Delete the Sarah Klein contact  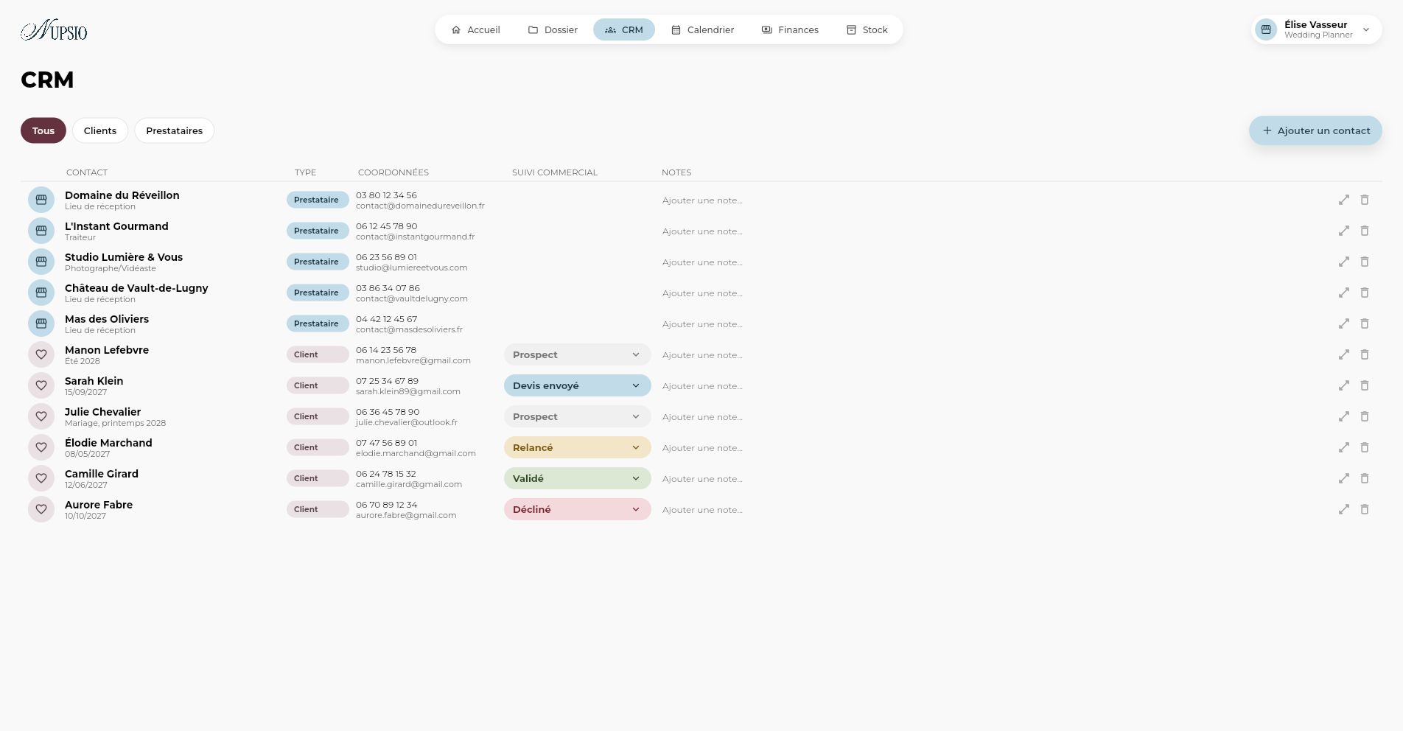(1365, 385)
